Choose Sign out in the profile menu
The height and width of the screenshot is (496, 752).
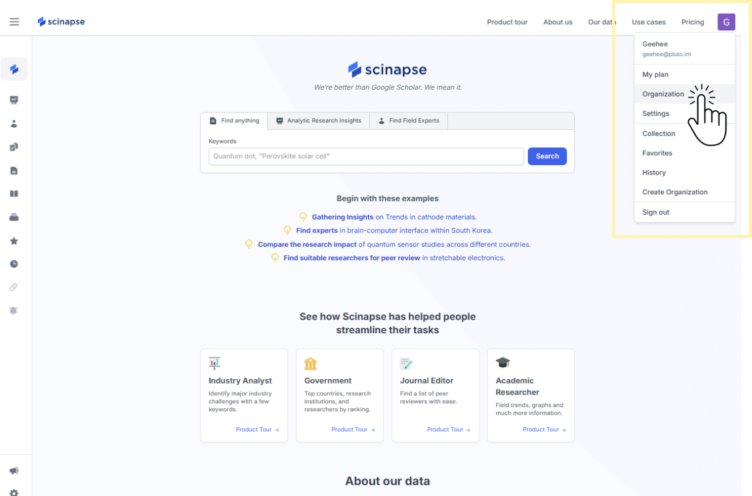[x=684, y=212]
